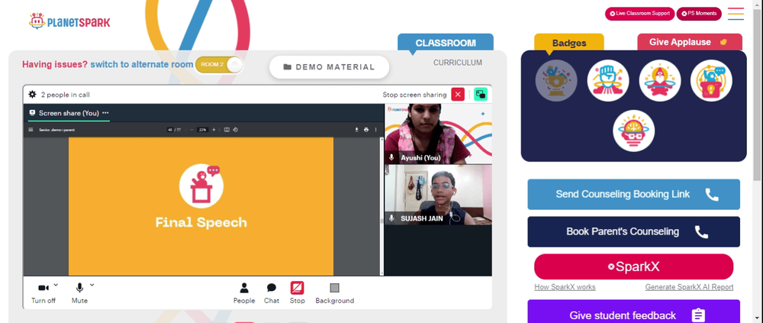Viewport: 763px width, 323px height.
Task: Click the PlanetSpark logo
Action: [x=69, y=21]
